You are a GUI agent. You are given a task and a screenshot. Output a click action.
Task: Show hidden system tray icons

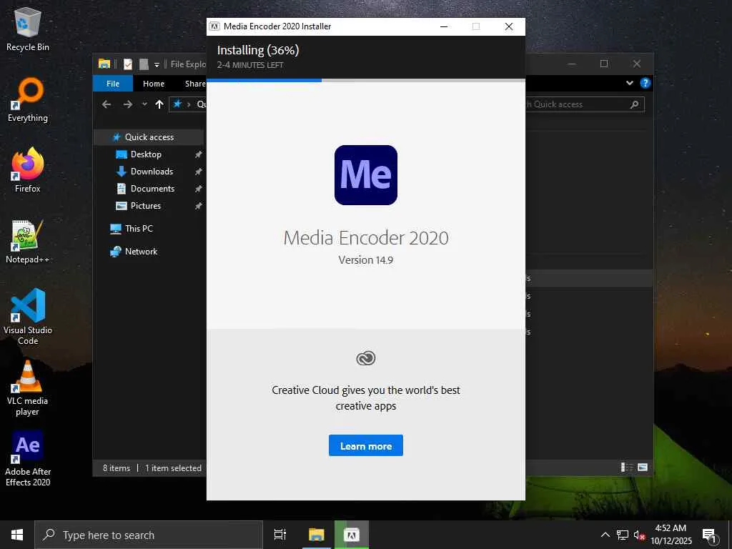tap(605, 535)
